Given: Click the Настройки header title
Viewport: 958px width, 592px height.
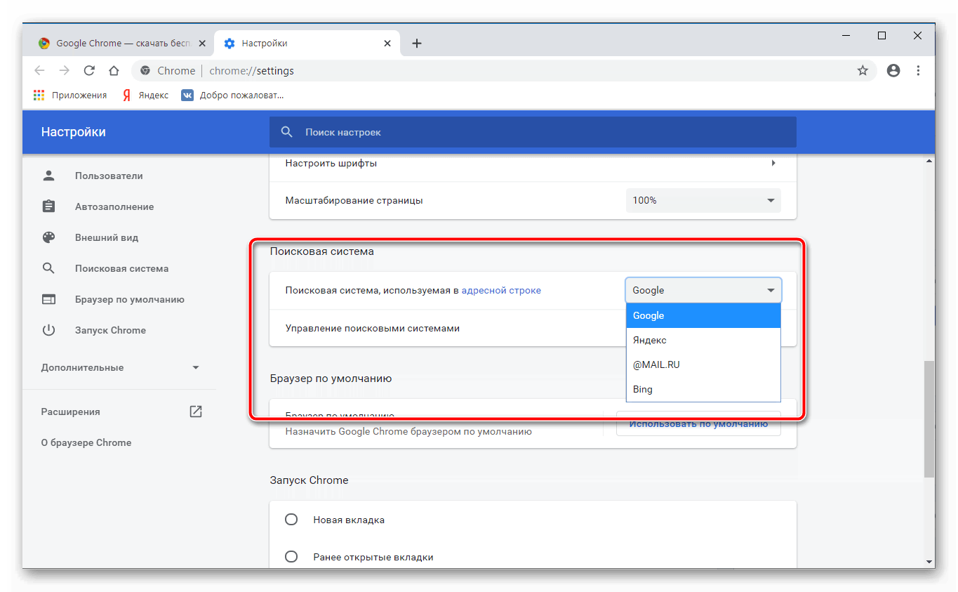Looking at the screenshot, I should click(x=74, y=132).
